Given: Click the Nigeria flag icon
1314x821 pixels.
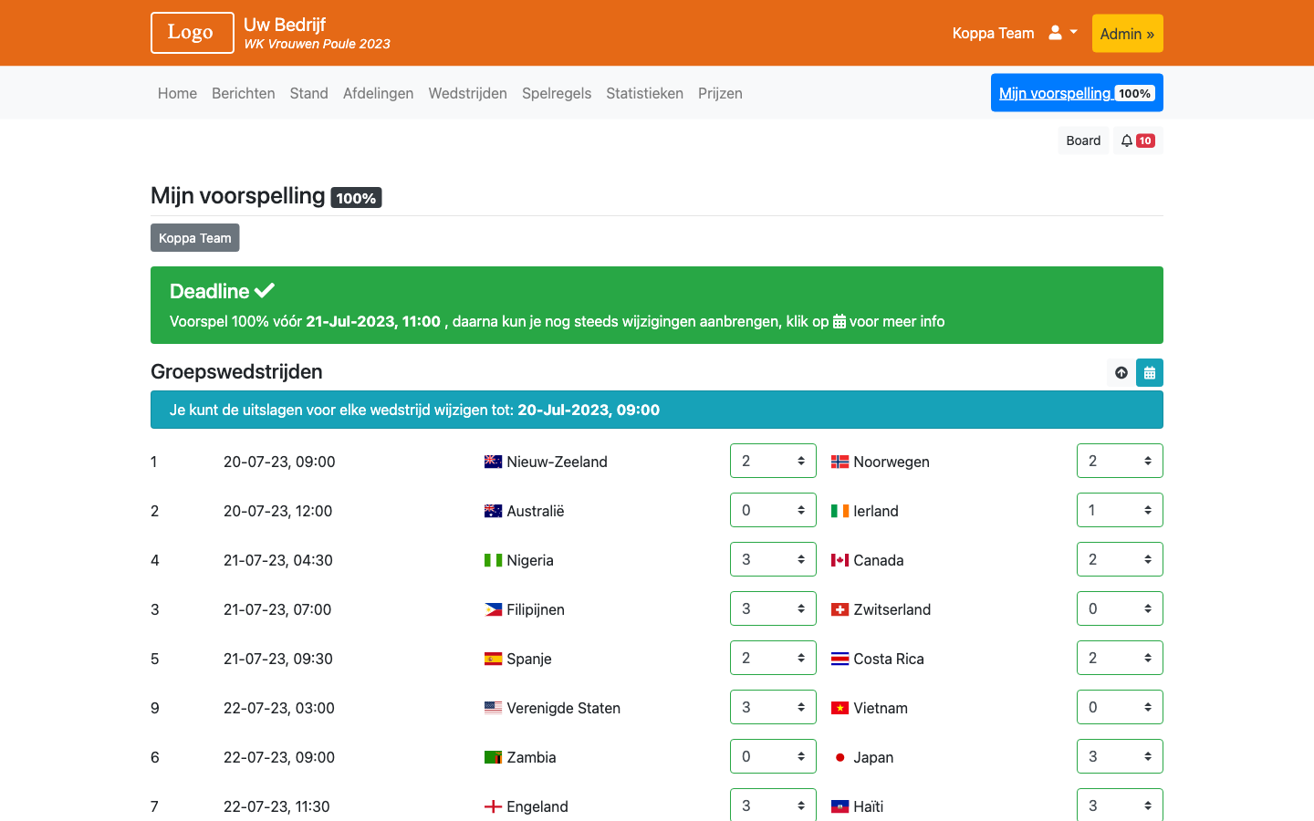Looking at the screenshot, I should (x=493, y=560).
